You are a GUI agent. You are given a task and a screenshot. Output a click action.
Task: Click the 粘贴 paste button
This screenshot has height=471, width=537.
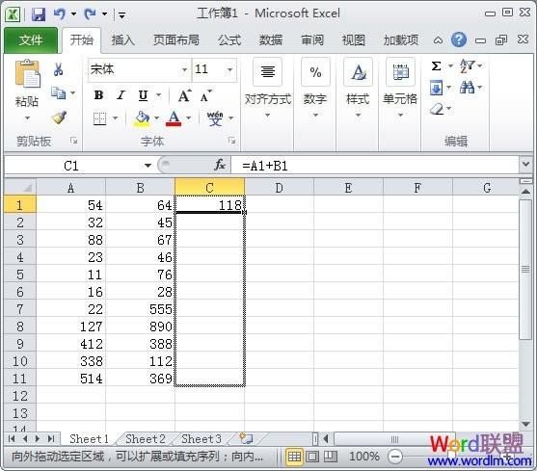(x=27, y=90)
